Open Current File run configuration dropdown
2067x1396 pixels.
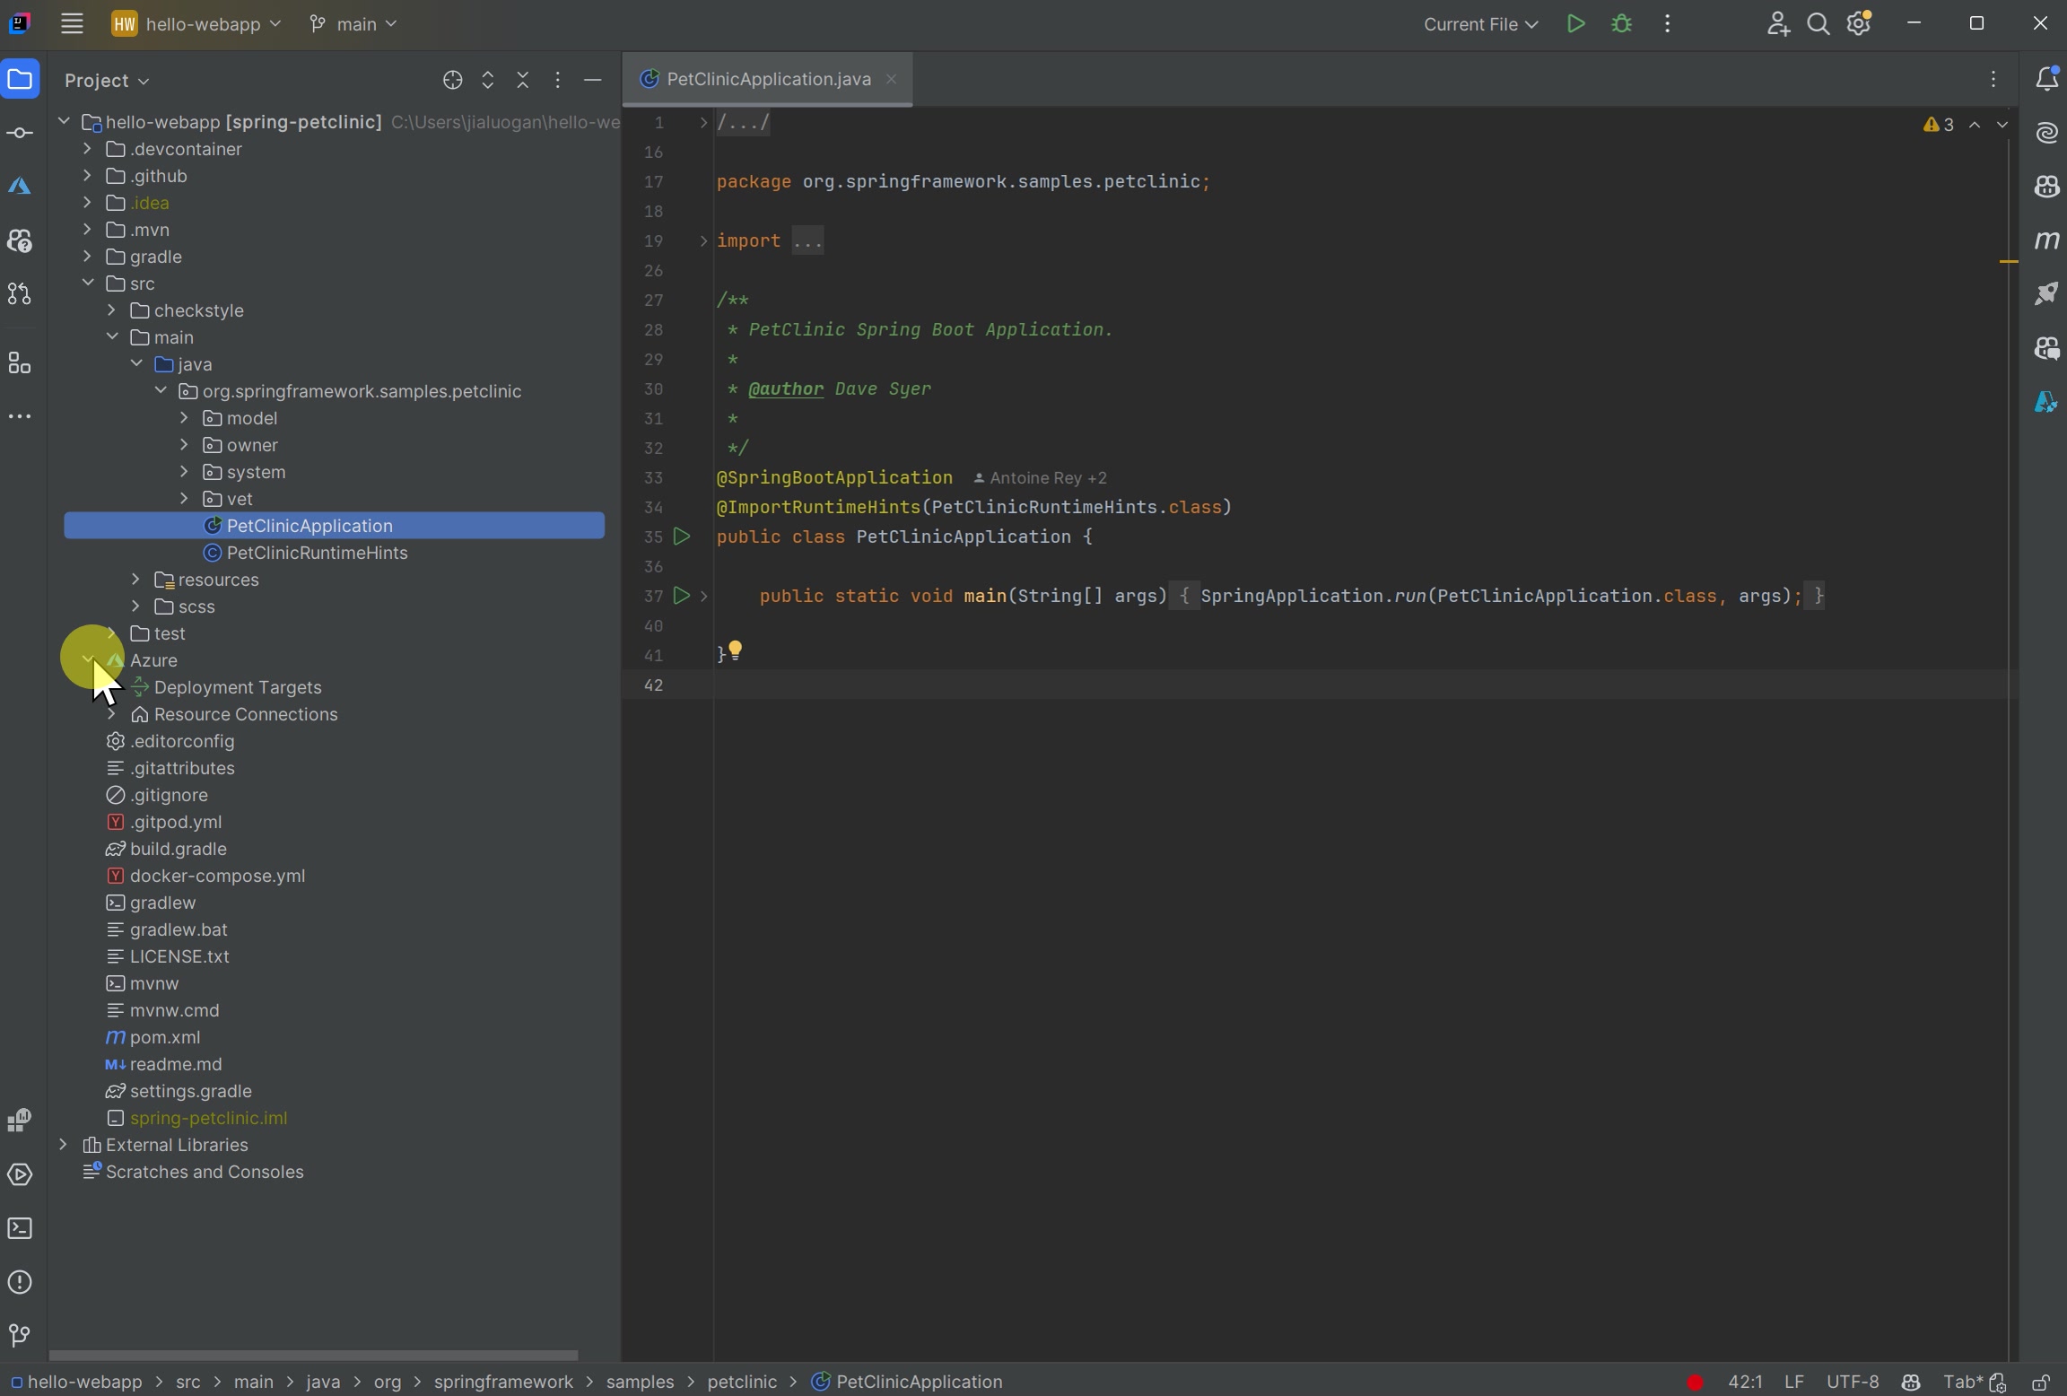coord(1480,24)
